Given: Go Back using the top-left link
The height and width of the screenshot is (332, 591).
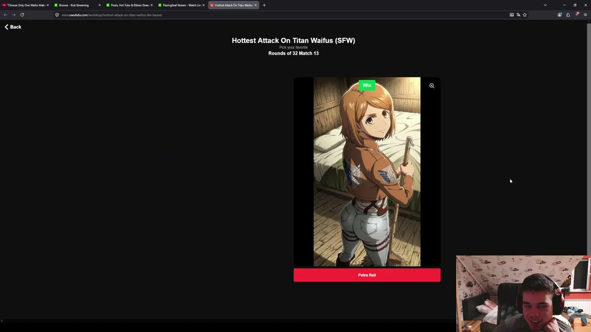Looking at the screenshot, I should click(x=13, y=27).
